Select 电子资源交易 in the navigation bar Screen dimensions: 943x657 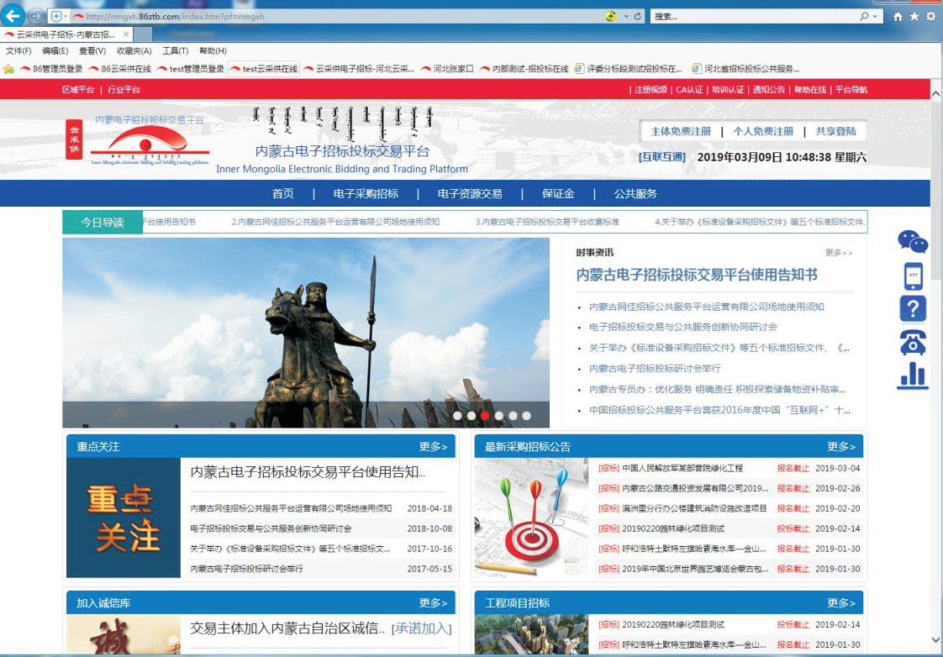(x=470, y=193)
